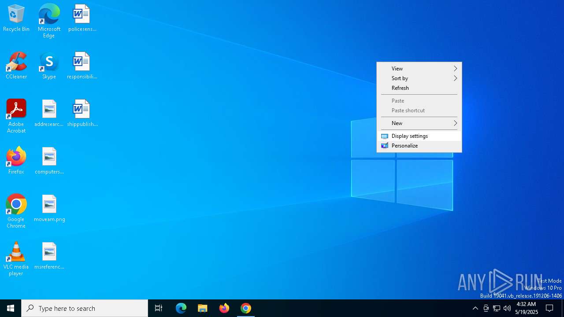
Task: Launch Edge from the taskbar
Action: (x=181, y=308)
